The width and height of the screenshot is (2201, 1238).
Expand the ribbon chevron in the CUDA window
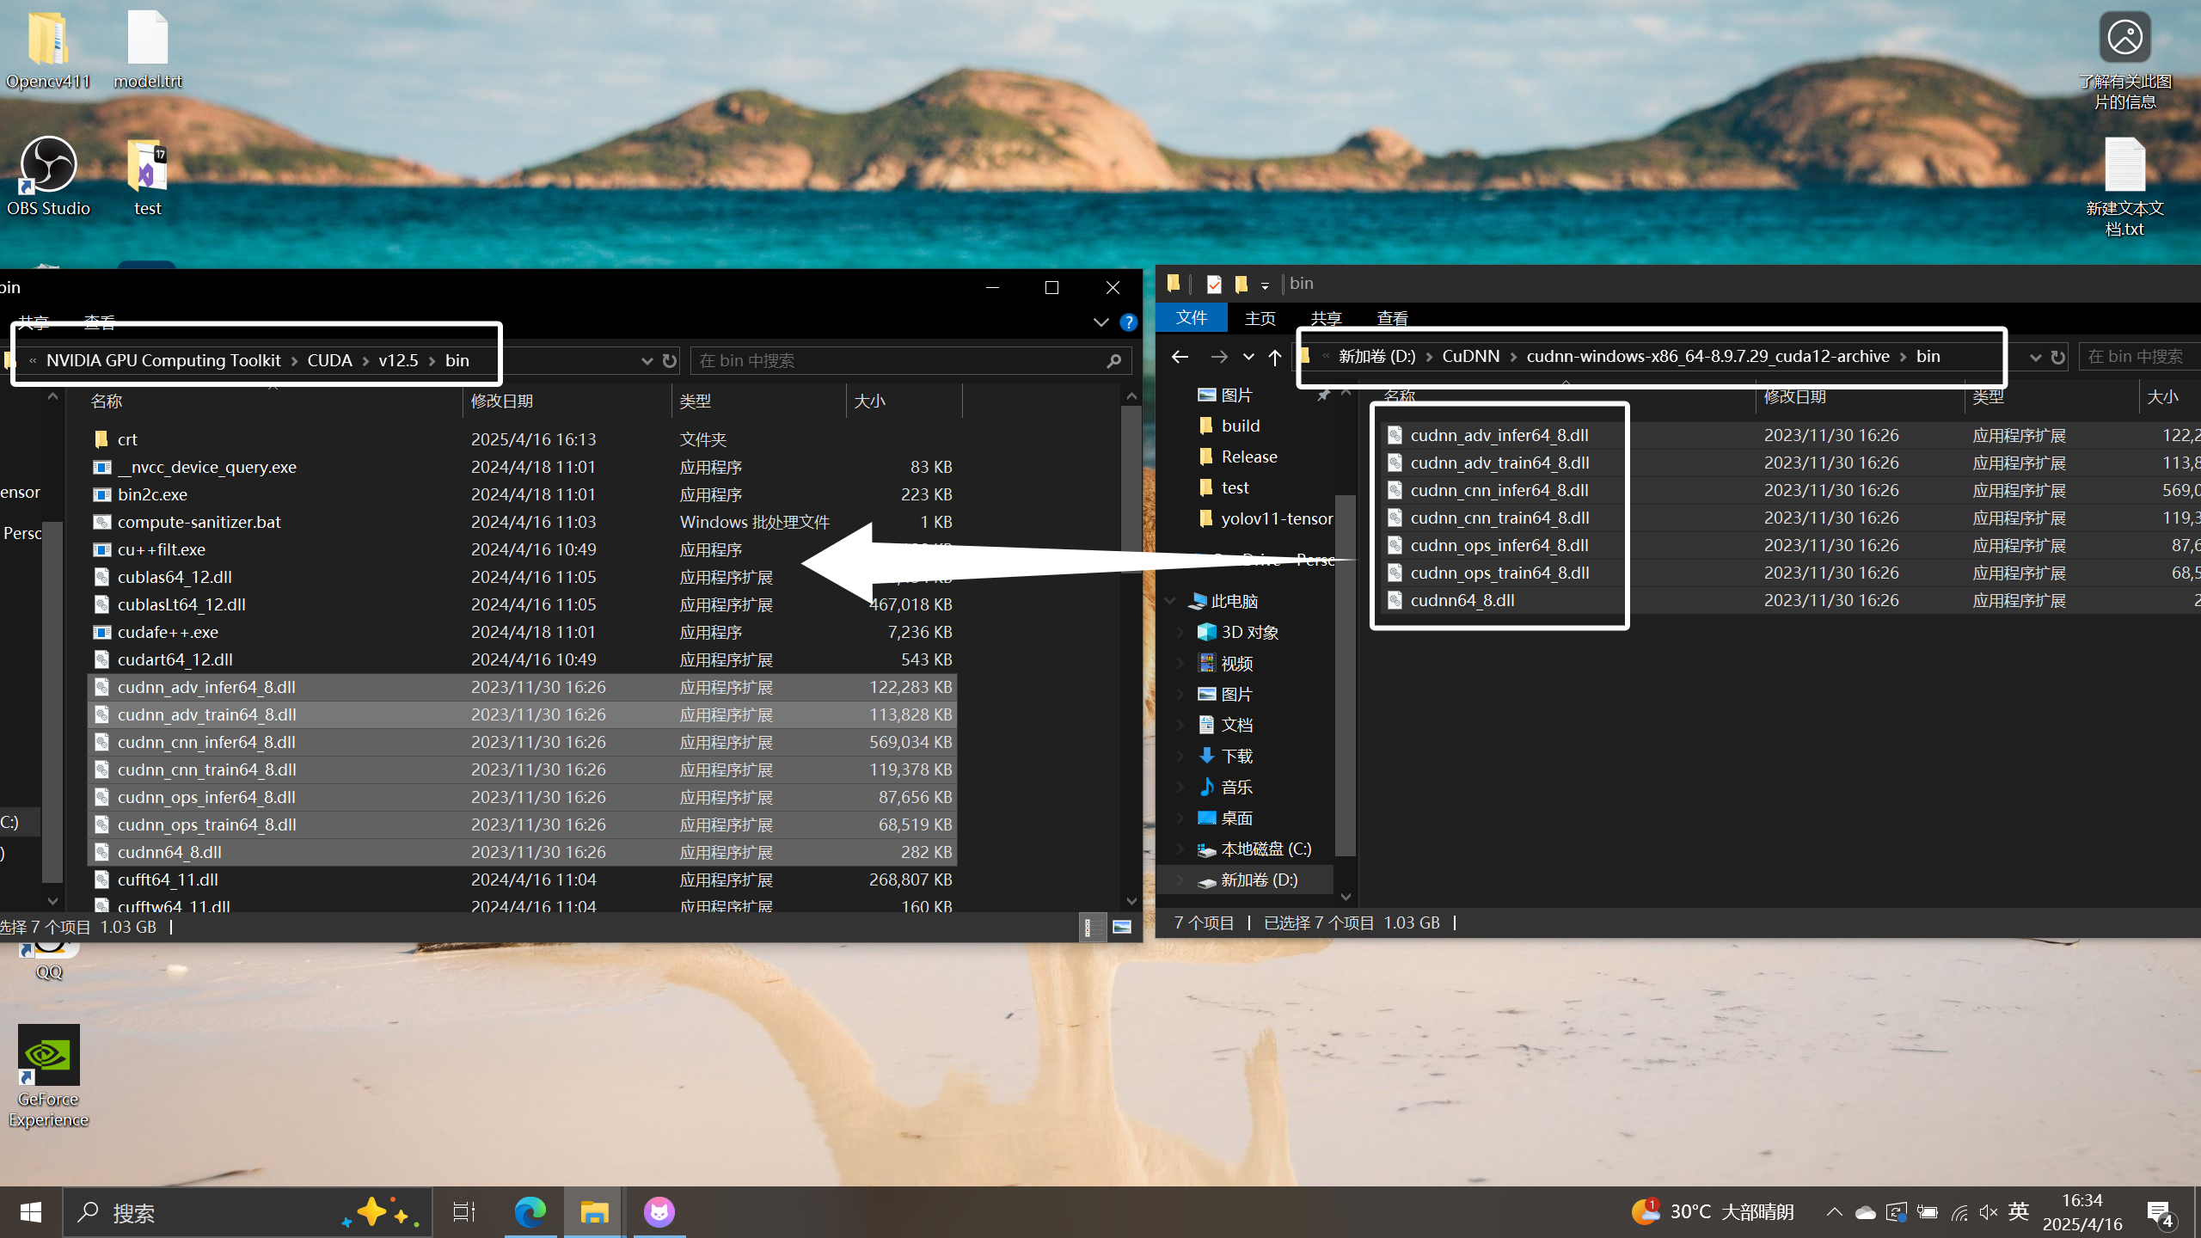[x=1100, y=322]
